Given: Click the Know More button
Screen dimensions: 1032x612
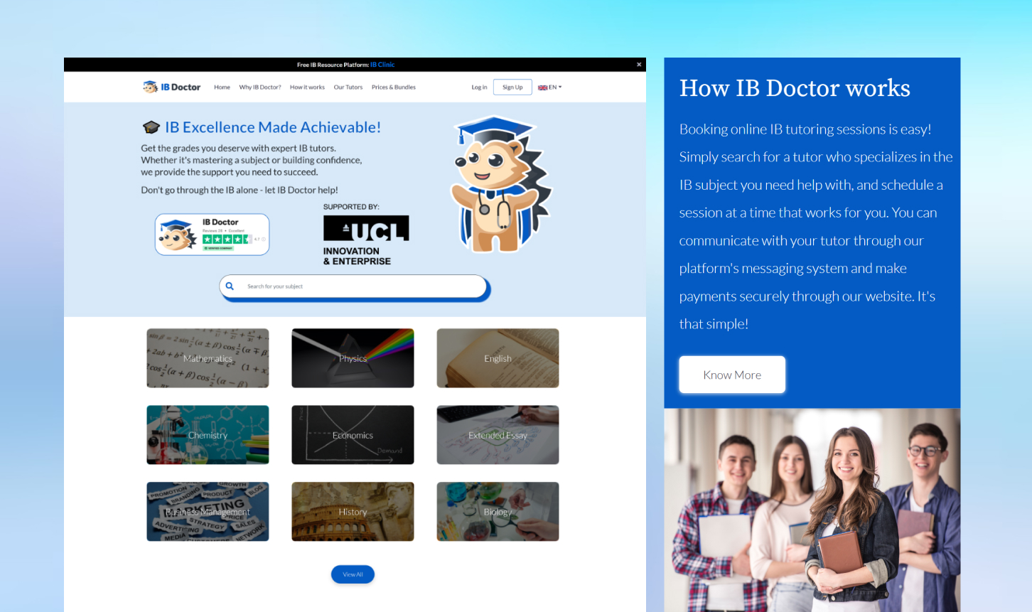Looking at the screenshot, I should pyautogui.click(x=732, y=375).
